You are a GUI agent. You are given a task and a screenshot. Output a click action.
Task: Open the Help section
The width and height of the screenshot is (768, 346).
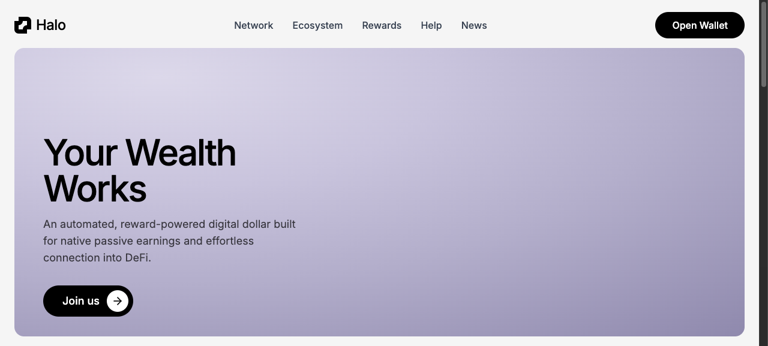(431, 25)
